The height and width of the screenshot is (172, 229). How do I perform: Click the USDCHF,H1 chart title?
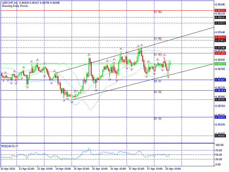click(9, 3)
